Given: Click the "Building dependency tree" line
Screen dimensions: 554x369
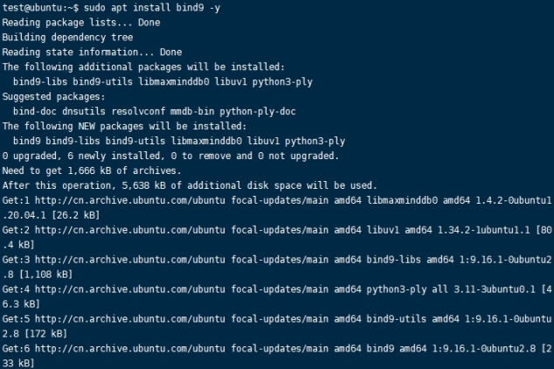Looking at the screenshot, I should 67,38.
